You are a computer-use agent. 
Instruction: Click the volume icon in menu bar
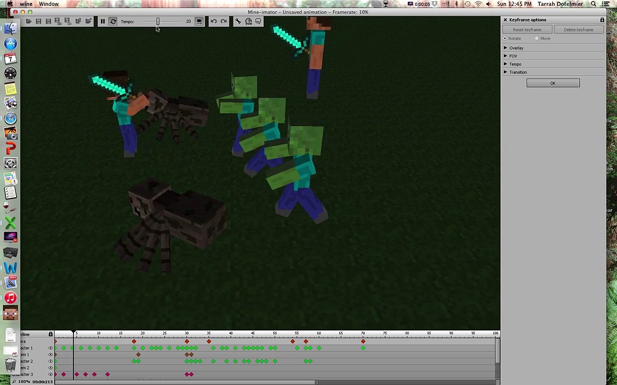(488, 4)
